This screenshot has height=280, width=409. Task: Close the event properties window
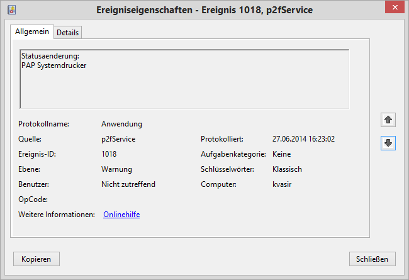tap(393, 8)
